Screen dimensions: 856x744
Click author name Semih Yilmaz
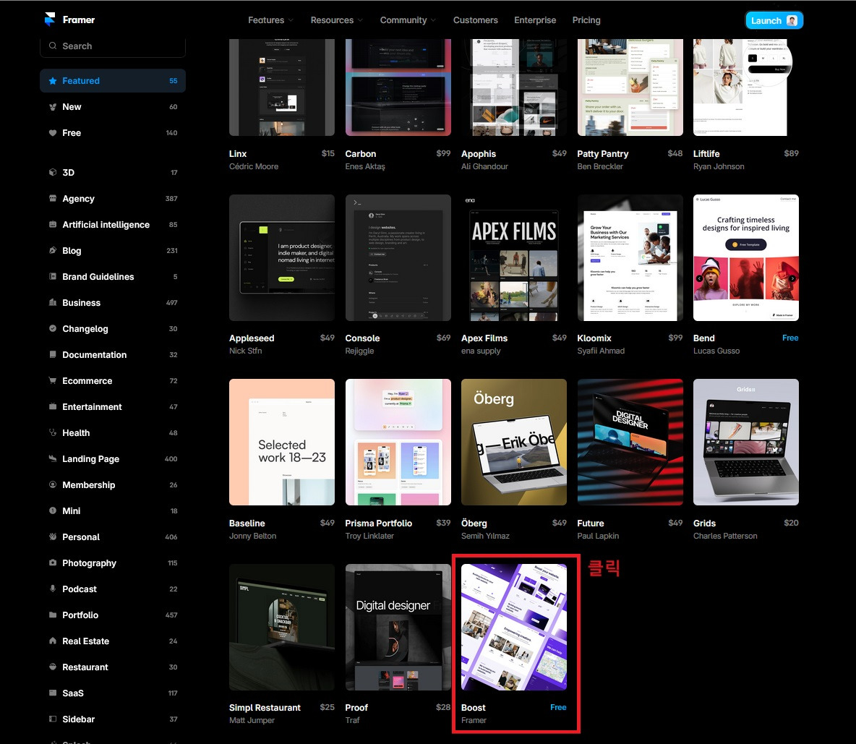tap(485, 536)
